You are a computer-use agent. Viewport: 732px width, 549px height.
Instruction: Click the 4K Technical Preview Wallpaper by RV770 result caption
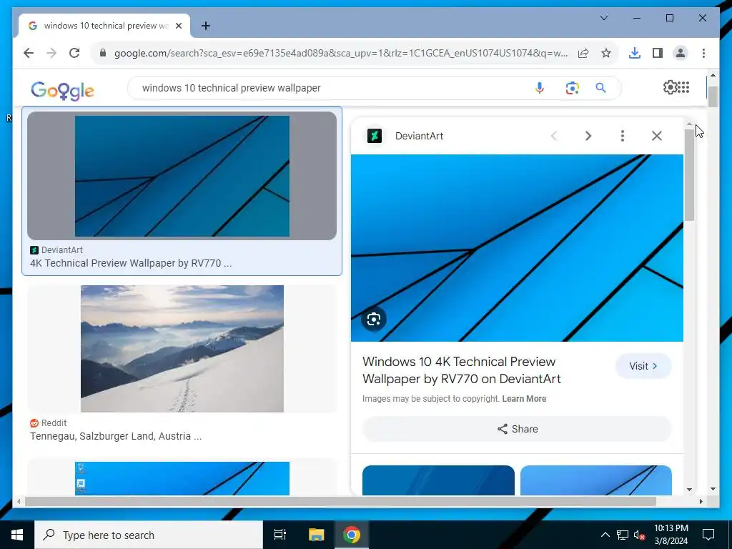point(131,263)
